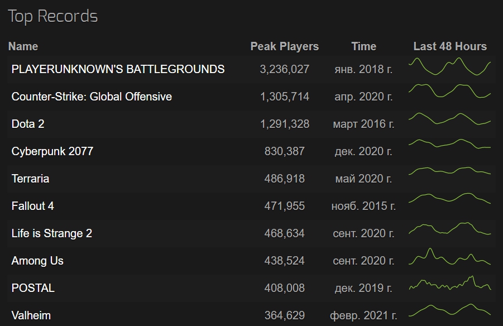Sort by the Peak Players column
Viewport: 503px width, 326px height.
click(x=284, y=46)
